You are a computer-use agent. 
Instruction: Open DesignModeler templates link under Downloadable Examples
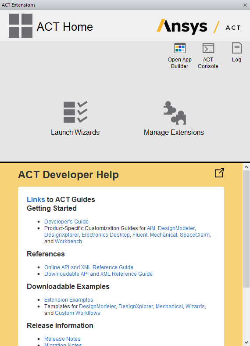point(97,306)
